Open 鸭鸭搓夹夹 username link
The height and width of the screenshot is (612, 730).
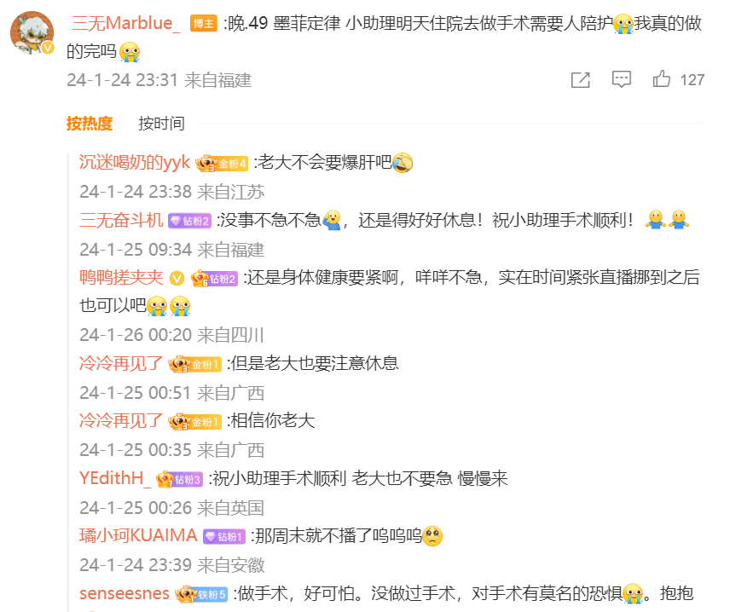coord(121,278)
